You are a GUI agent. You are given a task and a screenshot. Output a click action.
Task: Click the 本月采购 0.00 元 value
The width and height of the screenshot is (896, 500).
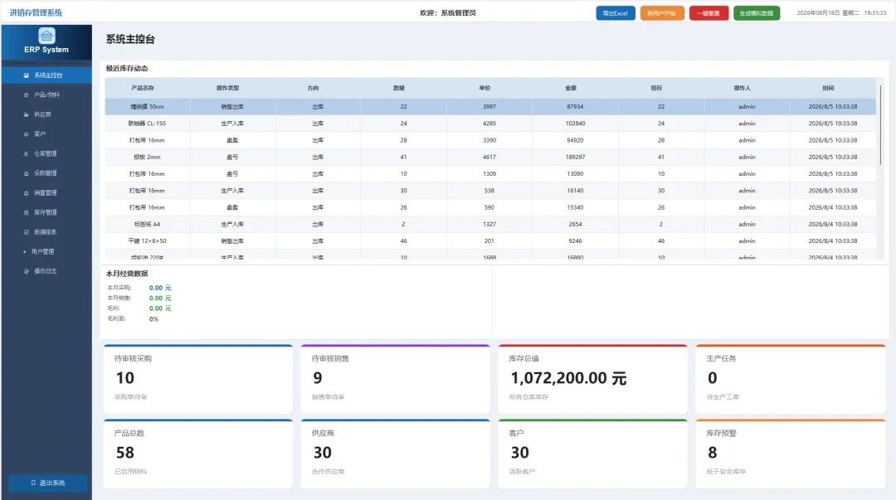(160, 288)
